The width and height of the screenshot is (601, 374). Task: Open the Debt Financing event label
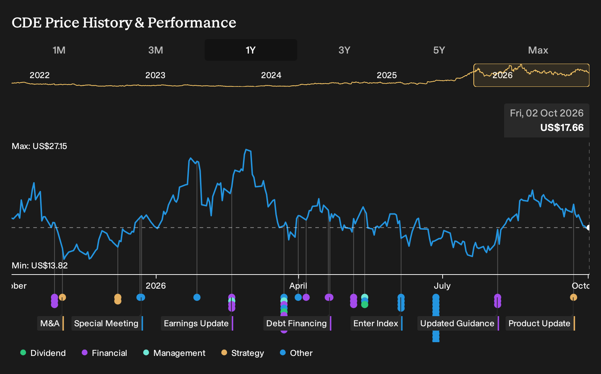point(297,323)
